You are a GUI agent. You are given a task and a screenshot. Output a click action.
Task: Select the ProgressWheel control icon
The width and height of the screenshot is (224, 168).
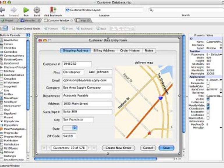click(1, 137)
